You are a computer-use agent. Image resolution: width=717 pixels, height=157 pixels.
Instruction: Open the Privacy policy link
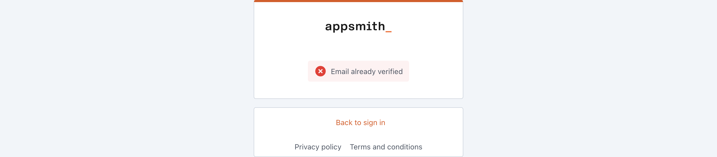tap(318, 147)
